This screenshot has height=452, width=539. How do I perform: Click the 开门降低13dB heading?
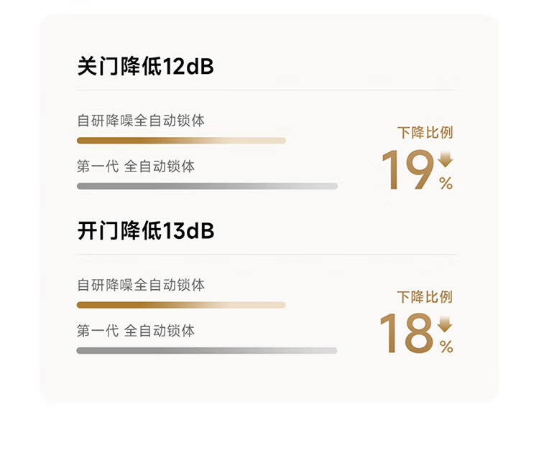[145, 232]
